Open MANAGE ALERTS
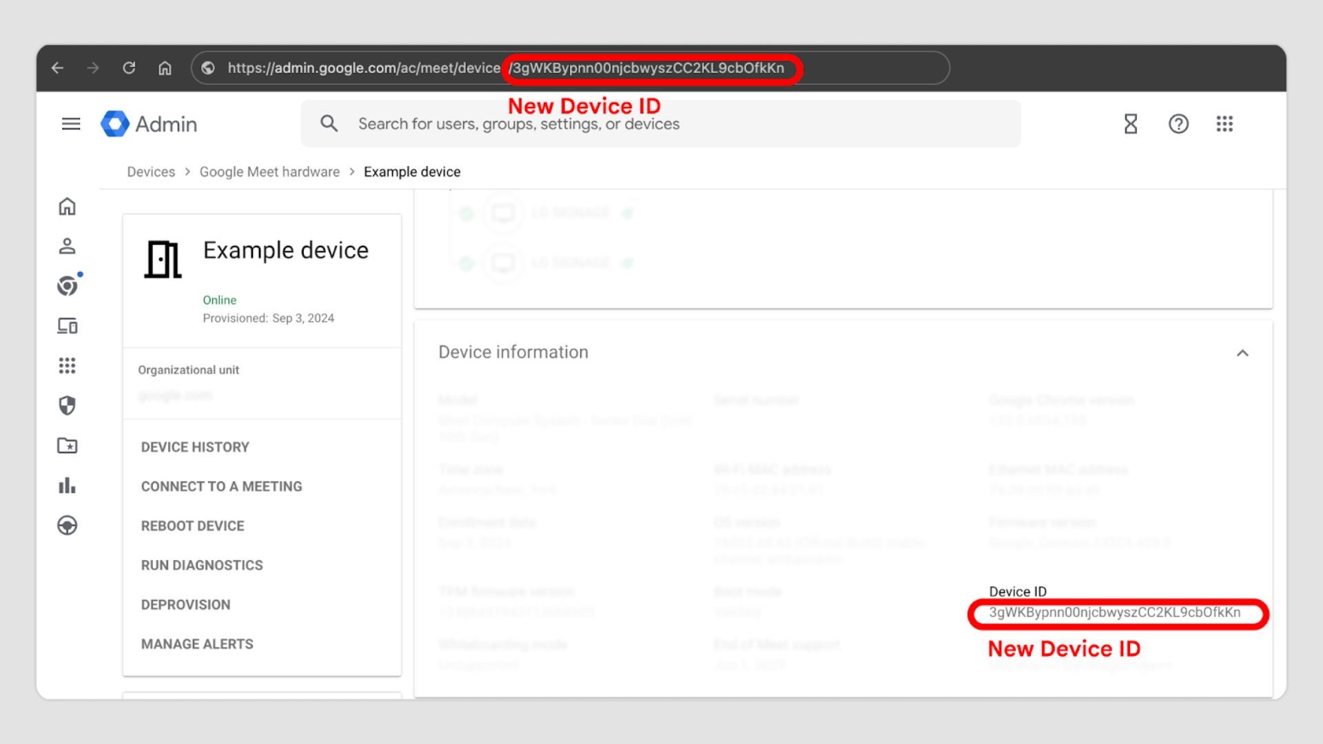The width and height of the screenshot is (1323, 744). click(x=197, y=644)
